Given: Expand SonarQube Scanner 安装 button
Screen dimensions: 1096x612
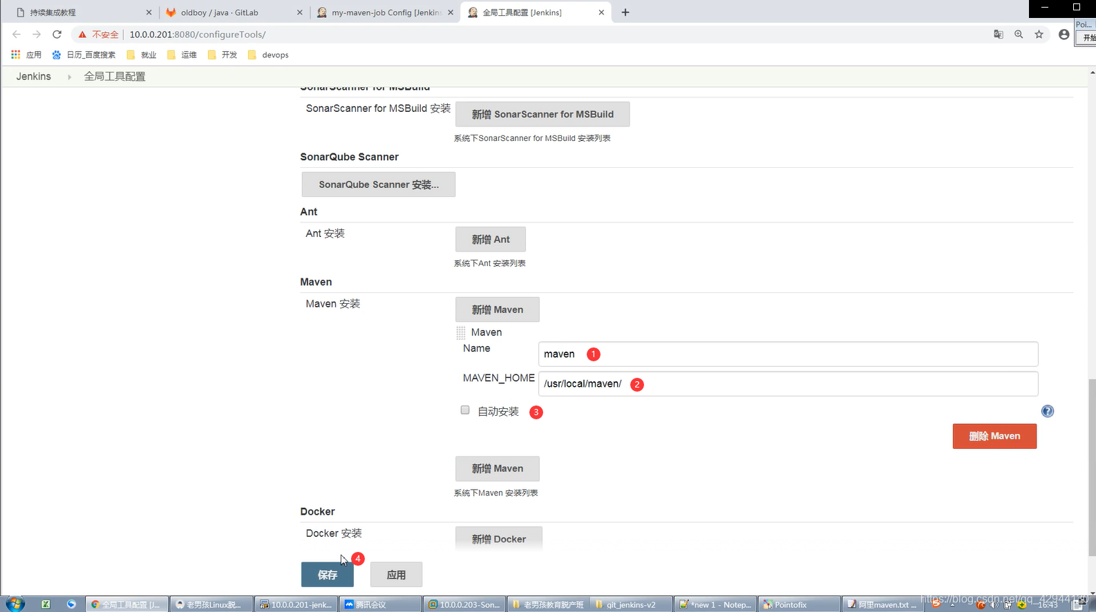Looking at the screenshot, I should coord(379,184).
